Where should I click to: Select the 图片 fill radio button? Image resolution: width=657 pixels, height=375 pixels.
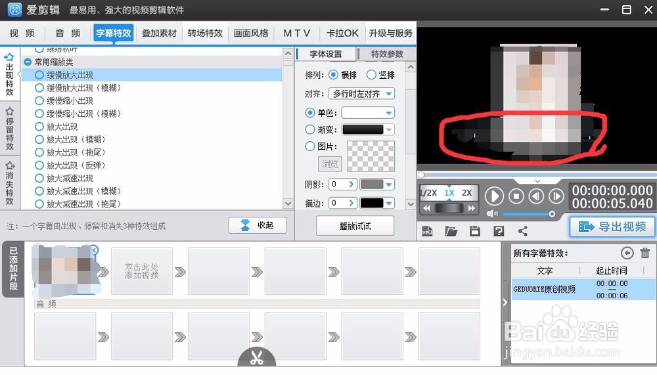click(310, 146)
